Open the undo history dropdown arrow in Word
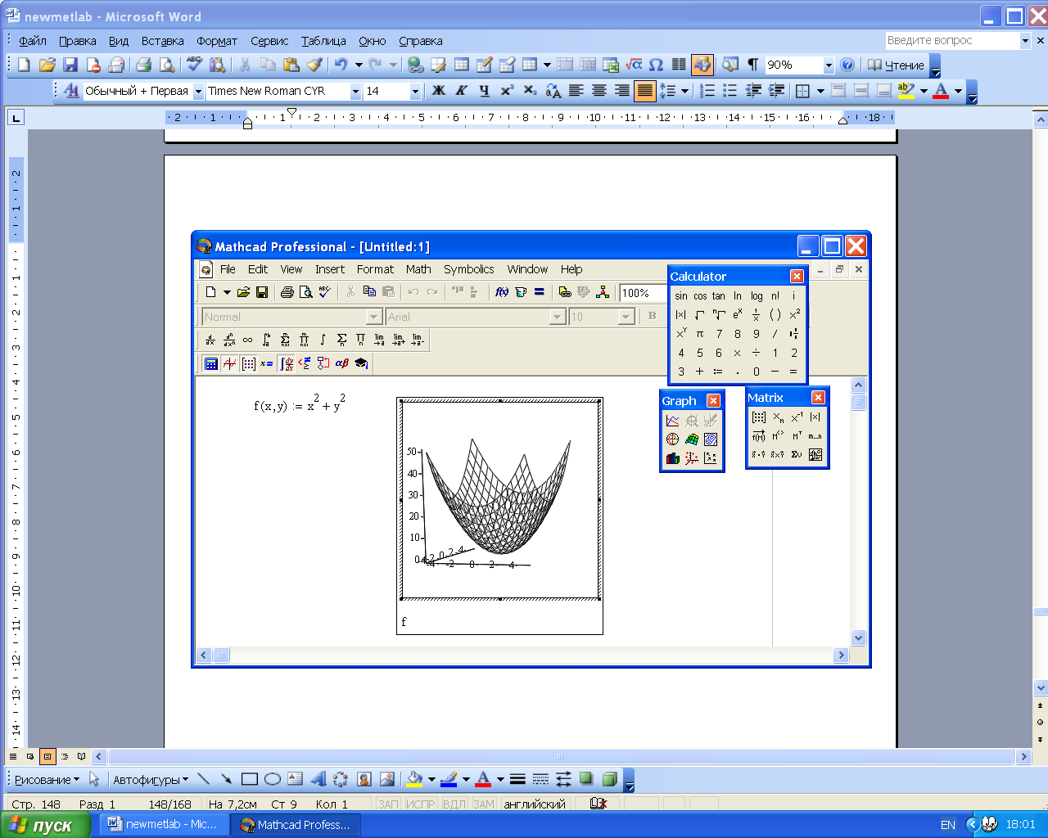 tap(359, 65)
